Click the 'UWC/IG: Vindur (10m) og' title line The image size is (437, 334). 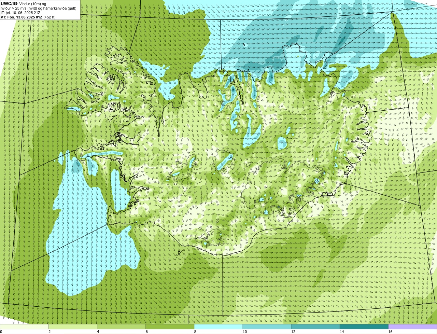click(24, 4)
